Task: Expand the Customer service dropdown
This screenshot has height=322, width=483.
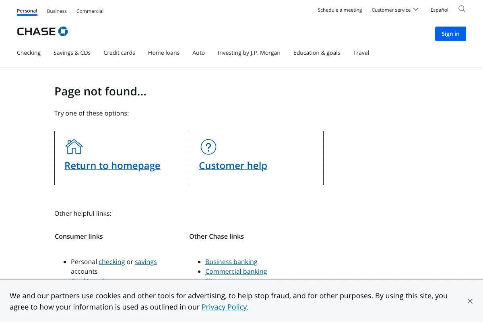Action: 394,10
